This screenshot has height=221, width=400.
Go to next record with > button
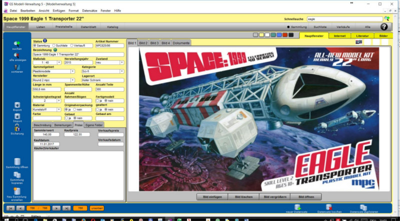point(56,208)
